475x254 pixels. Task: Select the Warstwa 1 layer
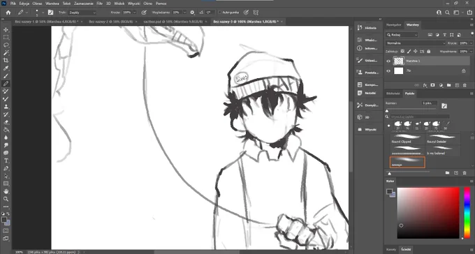pyautogui.click(x=427, y=61)
